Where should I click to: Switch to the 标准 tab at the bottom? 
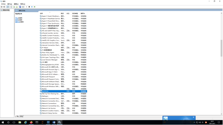[x=21, y=116]
